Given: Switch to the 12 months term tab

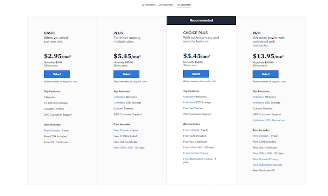Looking at the screenshot, I should pos(149,5).
